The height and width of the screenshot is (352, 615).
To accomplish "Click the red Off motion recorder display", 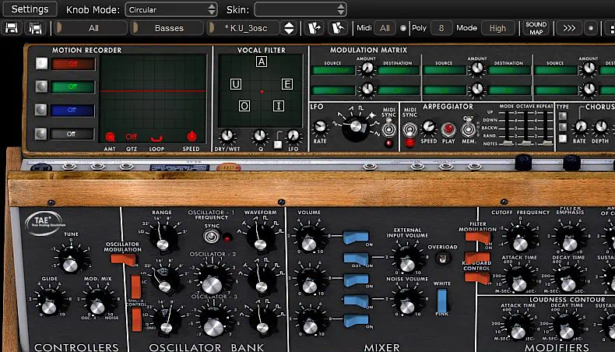I will coord(73,64).
